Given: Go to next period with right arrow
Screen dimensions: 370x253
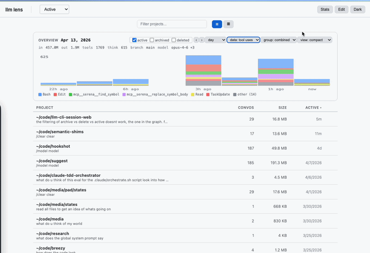Looking at the screenshot, I should 202,40.
